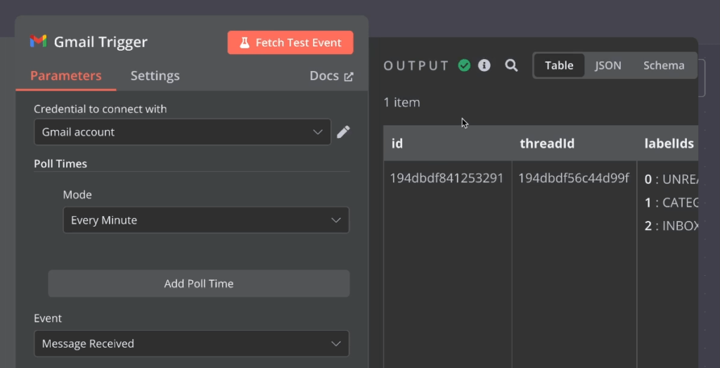
Task: Click the Gmail logo icon
Action: pyautogui.click(x=38, y=42)
